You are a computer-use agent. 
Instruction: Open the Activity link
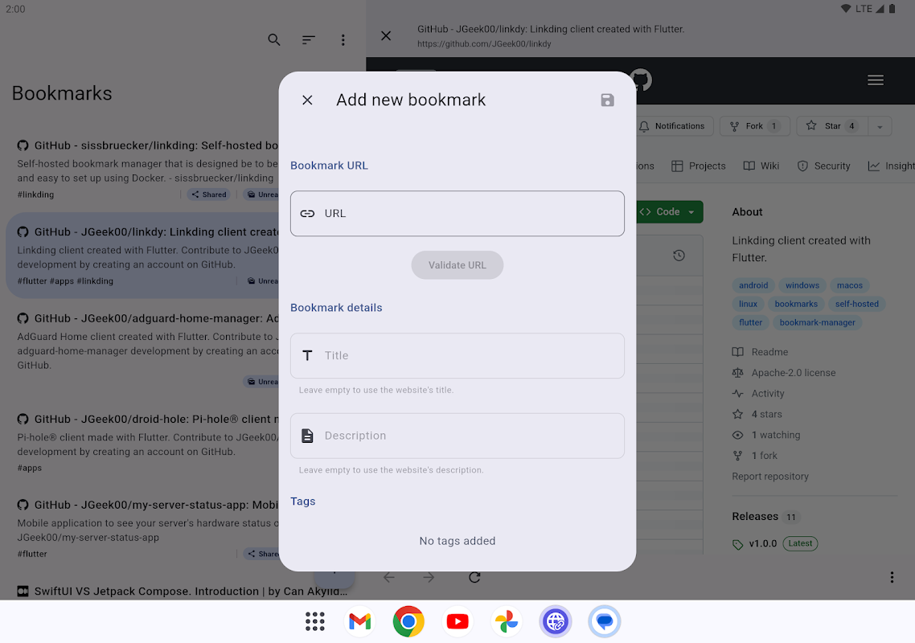[x=758, y=394]
